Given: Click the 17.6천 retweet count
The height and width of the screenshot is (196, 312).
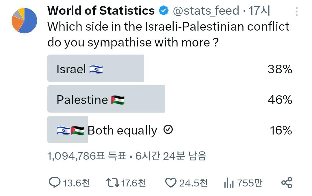Looking at the screenshot, I should (x=133, y=183).
